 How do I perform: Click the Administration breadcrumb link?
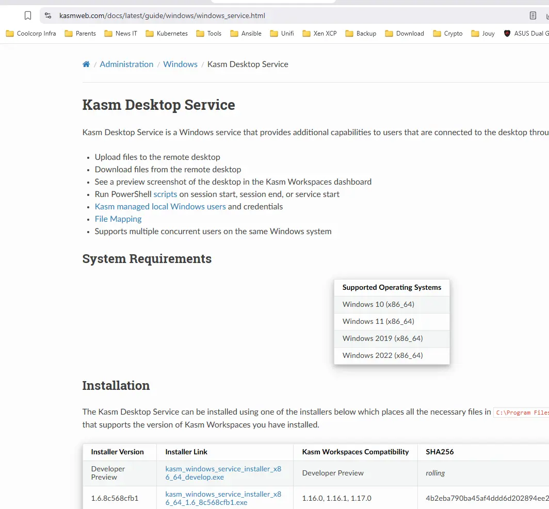pos(126,64)
